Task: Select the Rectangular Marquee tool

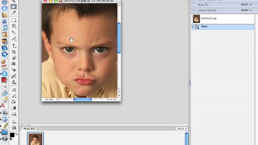Action: point(14,21)
